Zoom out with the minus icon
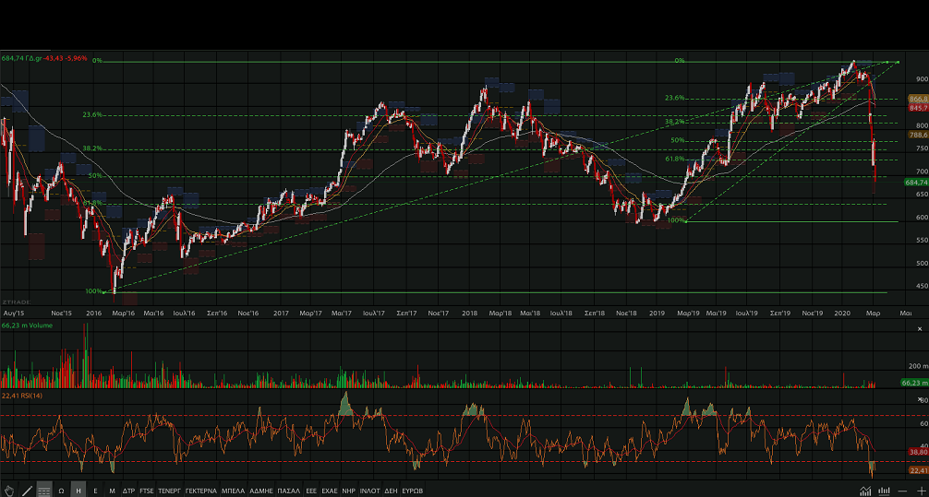The height and width of the screenshot is (497, 929). (904, 491)
